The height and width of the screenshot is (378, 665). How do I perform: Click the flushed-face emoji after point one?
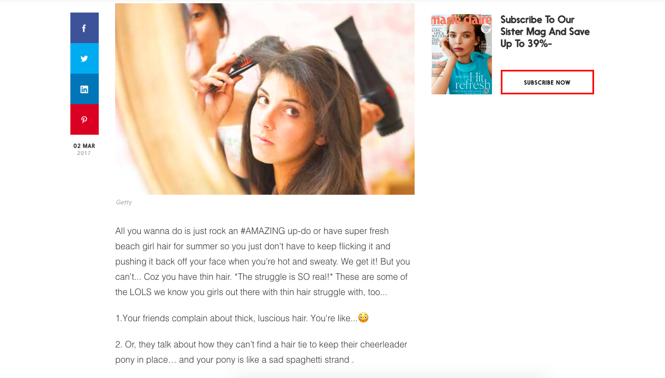point(363,317)
